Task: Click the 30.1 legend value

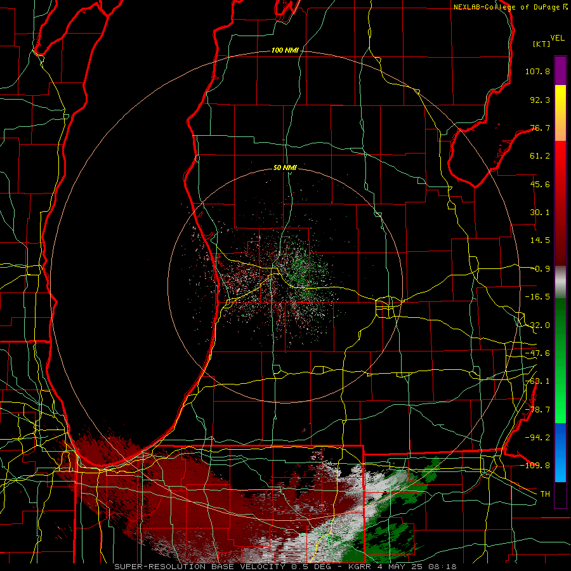Action: (540, 213)
